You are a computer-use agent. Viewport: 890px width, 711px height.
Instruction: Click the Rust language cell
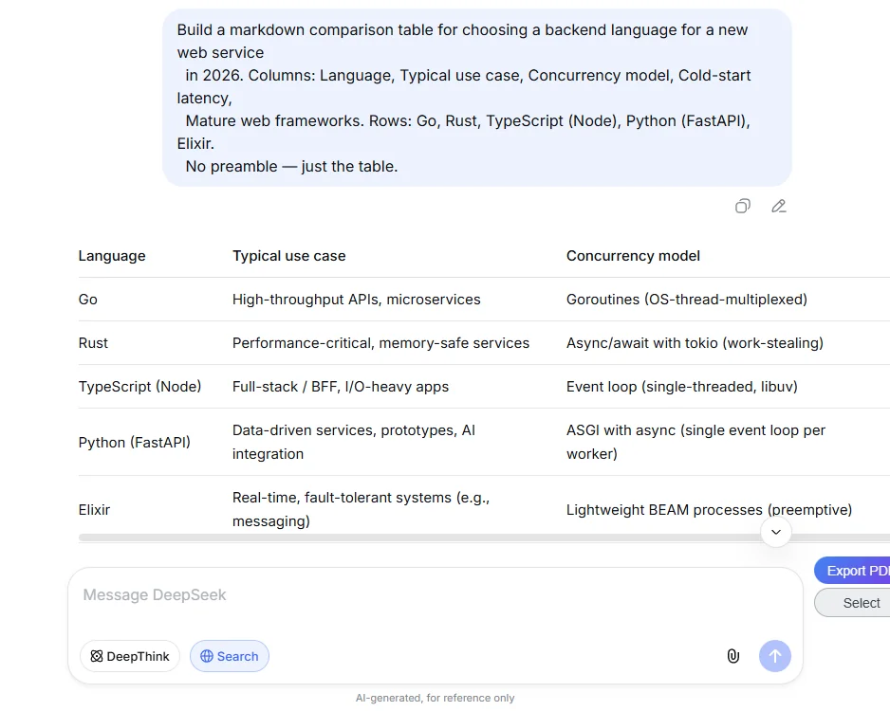93,343
